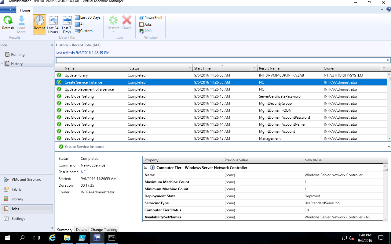Image resolution: width=391 pixels, height=244 pixels.
Task: Open the Jobs workspace
Action: (26, 209)
